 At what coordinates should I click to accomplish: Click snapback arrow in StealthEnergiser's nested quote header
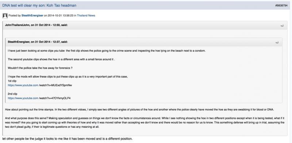click(277, 42)
